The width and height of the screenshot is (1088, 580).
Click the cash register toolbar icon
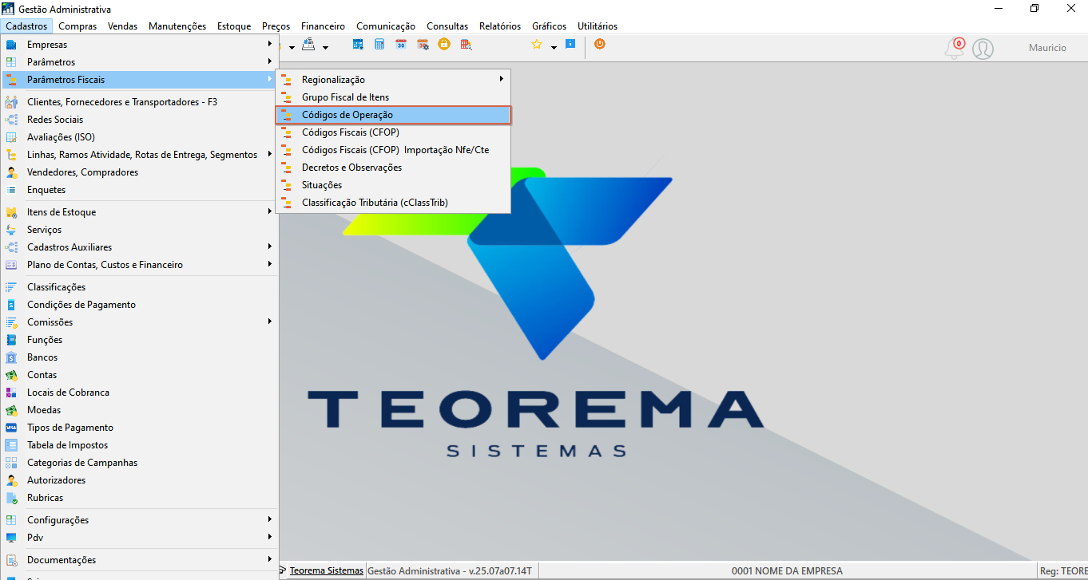[x=308, y=44]
